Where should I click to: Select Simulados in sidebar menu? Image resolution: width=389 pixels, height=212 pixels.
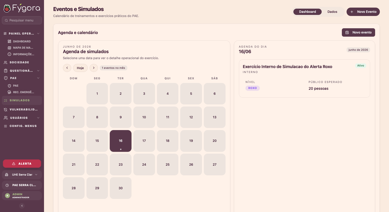click(22, 101)
